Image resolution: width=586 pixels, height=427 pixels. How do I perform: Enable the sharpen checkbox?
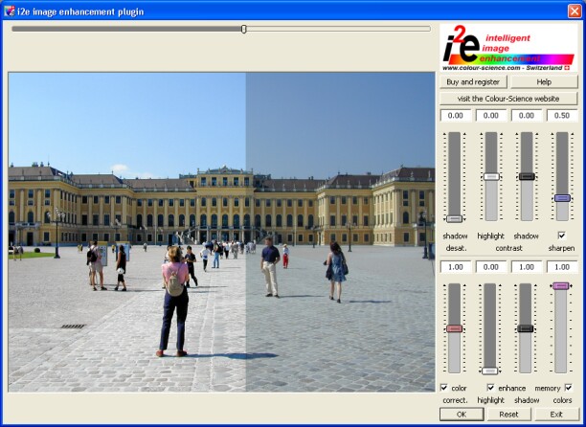click(x=561, y=236)
